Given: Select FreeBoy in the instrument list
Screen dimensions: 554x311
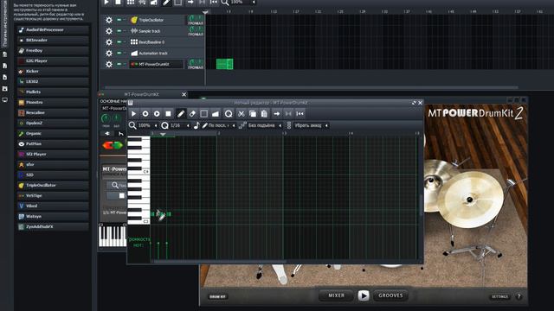Looking at the screenshot, I should (x=53, y=51).
